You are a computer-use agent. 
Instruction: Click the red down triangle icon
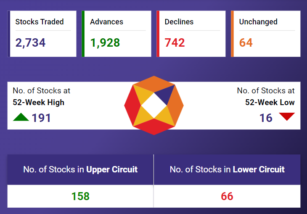tap(286, 116)
